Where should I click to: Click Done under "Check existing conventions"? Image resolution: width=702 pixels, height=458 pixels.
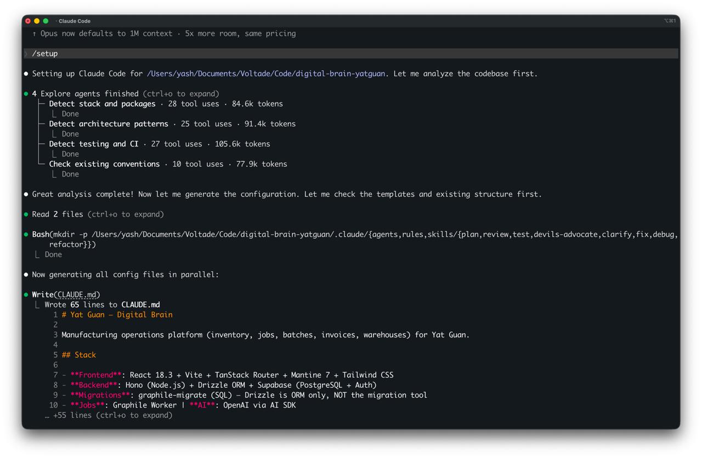point(70,174)
